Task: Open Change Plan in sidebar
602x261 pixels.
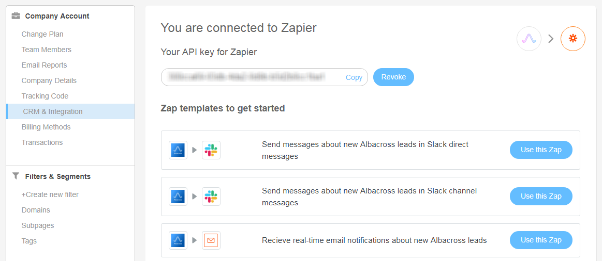Action: 42,34
